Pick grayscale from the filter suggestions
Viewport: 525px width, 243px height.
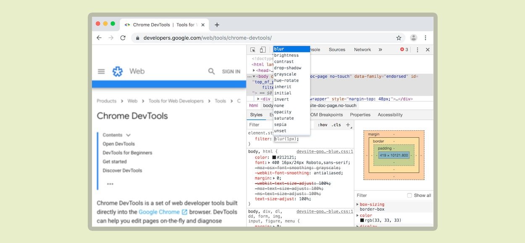291,74
